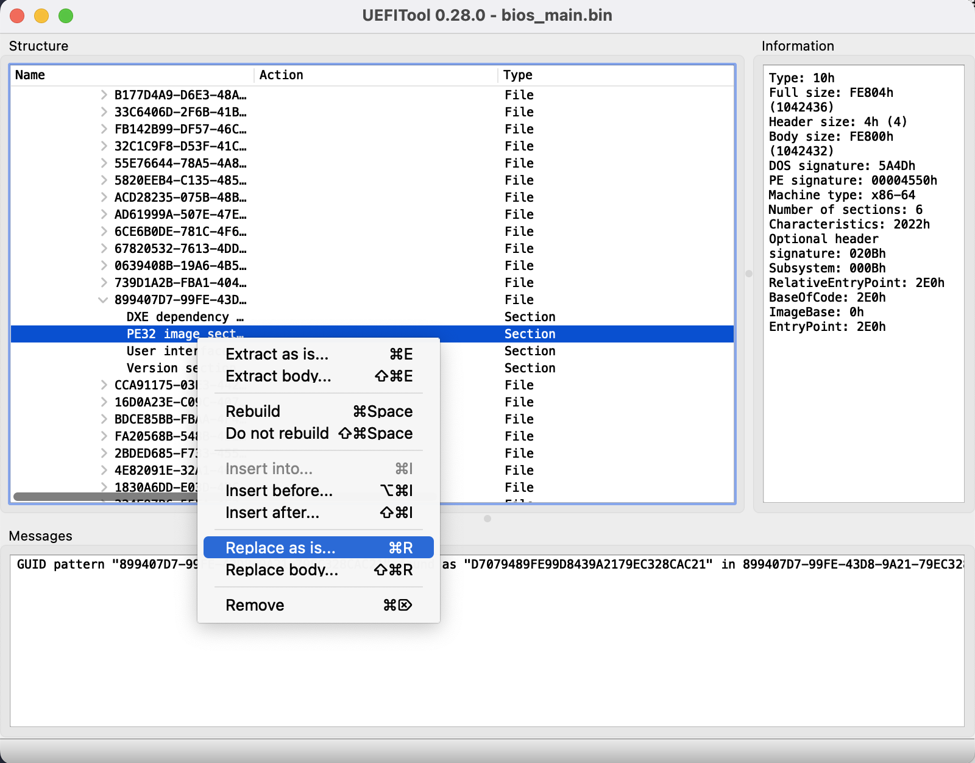Click the splitter handle above Messages panel
Screen dimensions: 975x763
tap(487, 519)
